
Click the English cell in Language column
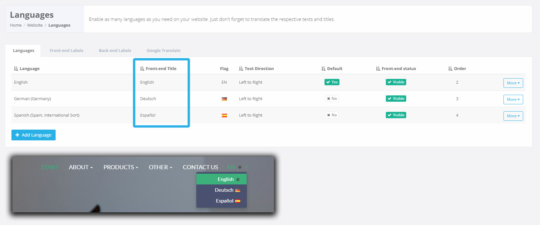pos(21,82)
